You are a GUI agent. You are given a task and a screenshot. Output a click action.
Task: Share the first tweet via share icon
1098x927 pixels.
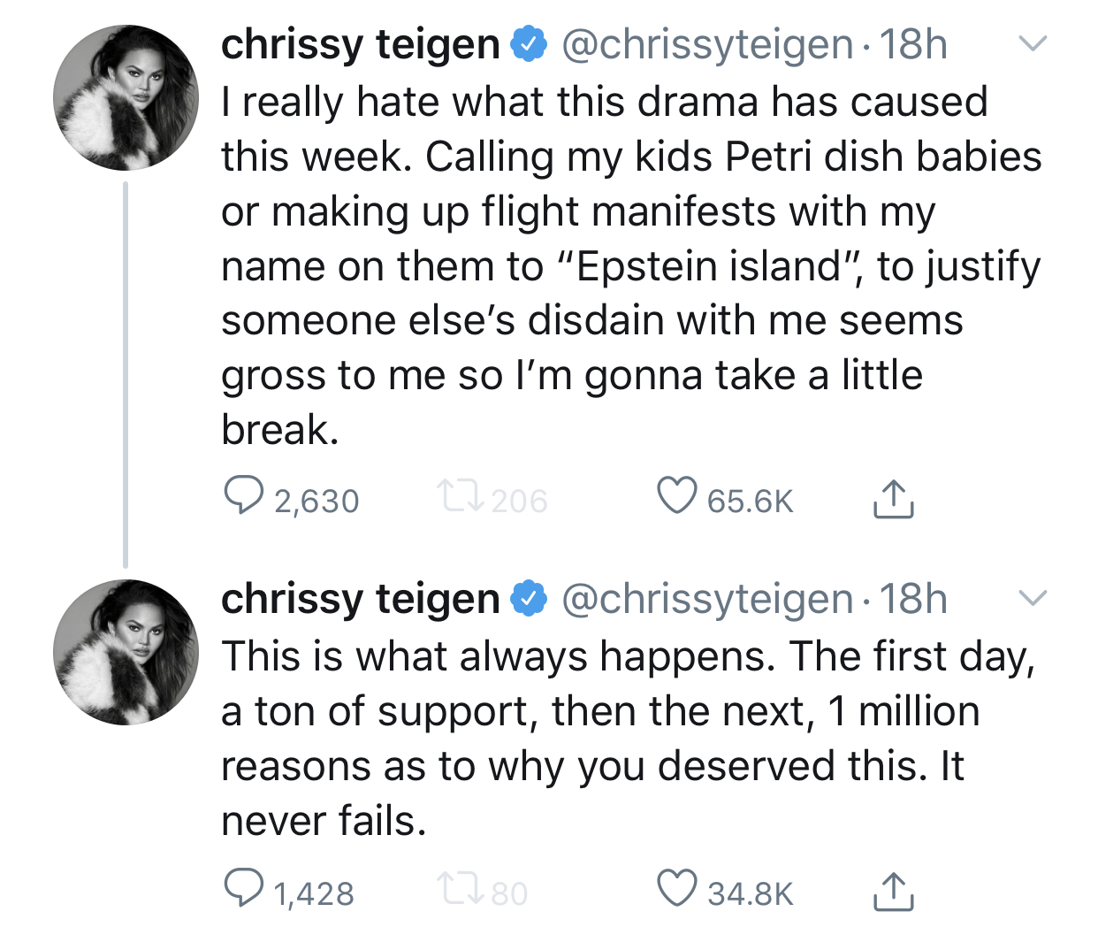893,498
